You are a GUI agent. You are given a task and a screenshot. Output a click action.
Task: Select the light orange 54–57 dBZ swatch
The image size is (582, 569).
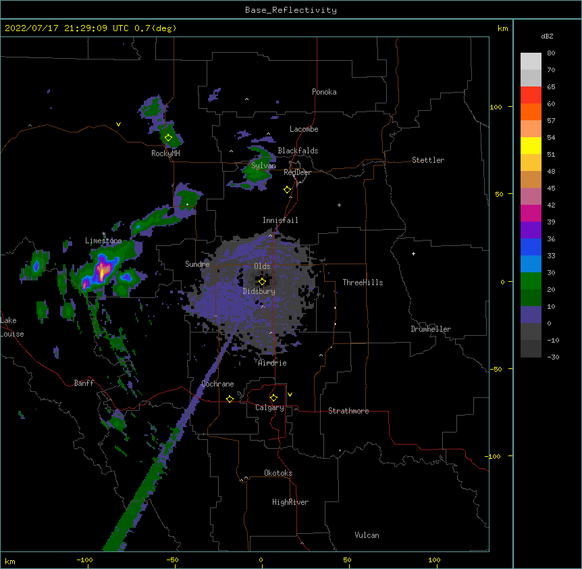(531, 129)
